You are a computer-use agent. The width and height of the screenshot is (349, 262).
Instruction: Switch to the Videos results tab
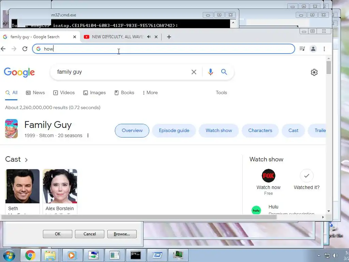64,93
